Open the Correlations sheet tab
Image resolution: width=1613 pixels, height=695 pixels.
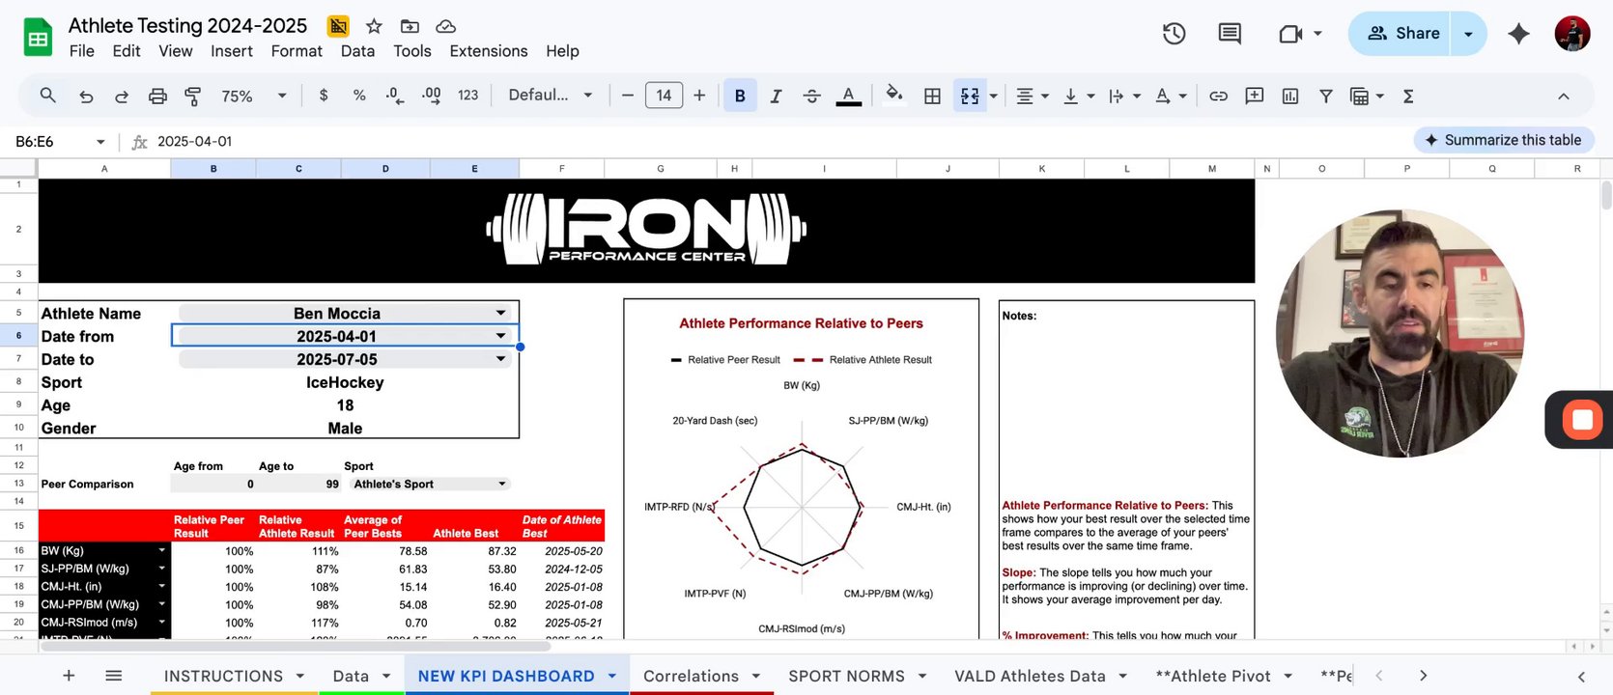click(691, 676)
